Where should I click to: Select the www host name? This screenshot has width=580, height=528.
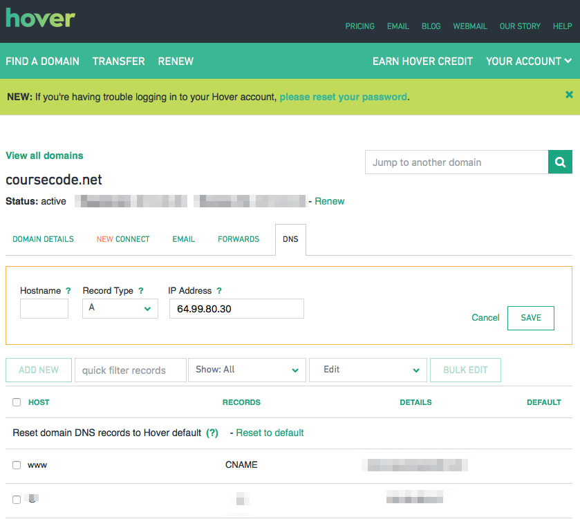(x=37, y=465)
